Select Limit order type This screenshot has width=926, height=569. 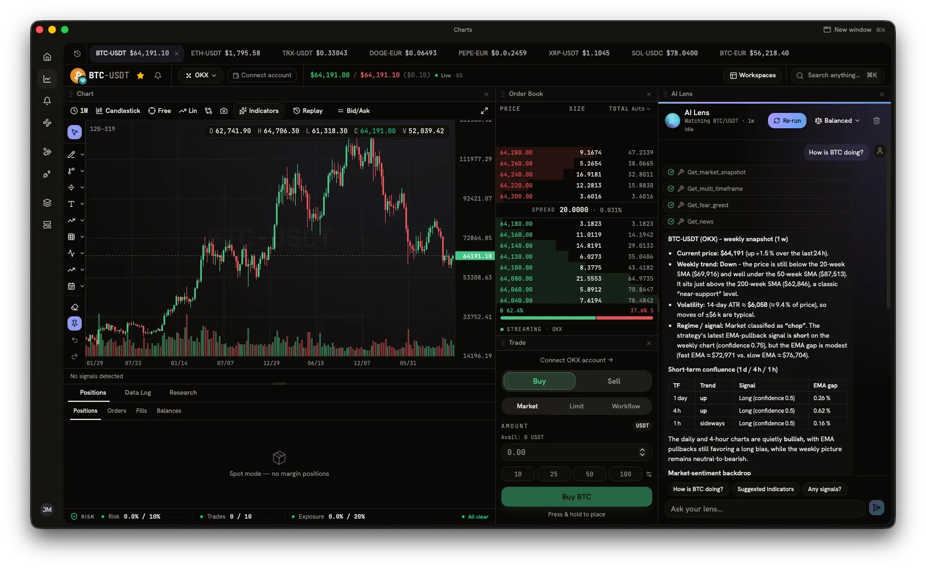[577, 406]
